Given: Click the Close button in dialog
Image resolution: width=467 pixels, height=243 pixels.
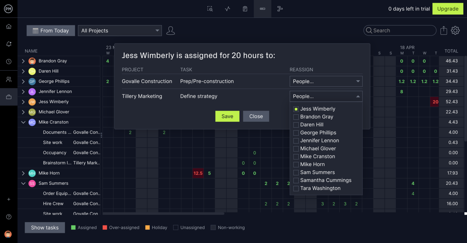Looking at the screenshot, I should pyautogui.click(x=256, y=116).
